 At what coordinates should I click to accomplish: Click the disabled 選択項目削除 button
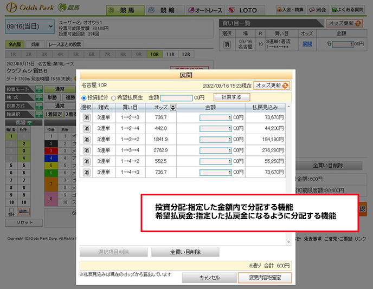pyautogui.click(x=113, y=252)
